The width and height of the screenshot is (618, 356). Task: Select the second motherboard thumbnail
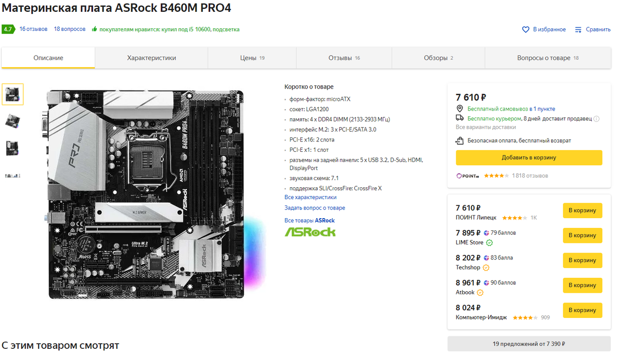(x=12, y=120)
